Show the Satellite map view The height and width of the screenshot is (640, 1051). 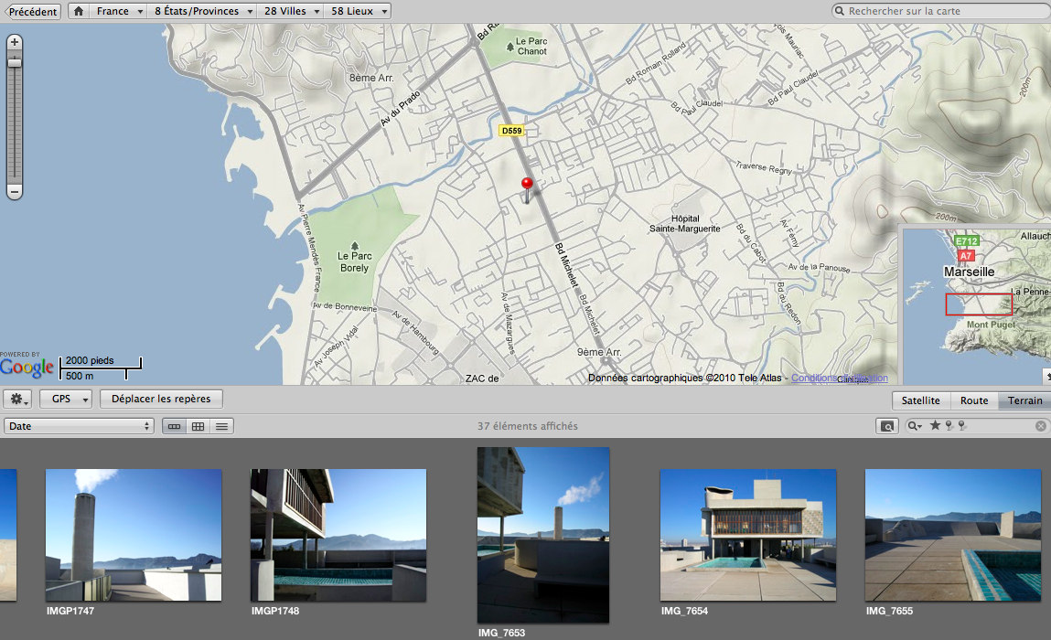pyautogui.click(x=920, y=400)
